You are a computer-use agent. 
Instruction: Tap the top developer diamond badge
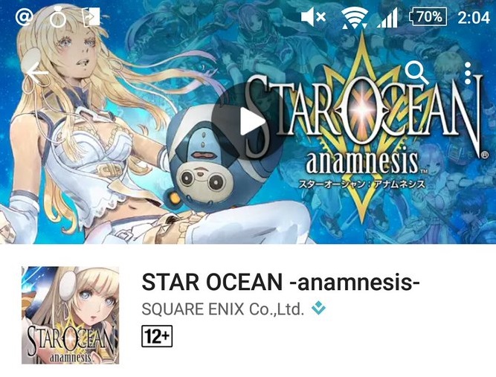[x=318, y=308]
